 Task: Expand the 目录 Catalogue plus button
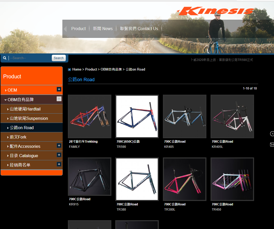click(x=59, y=155)
